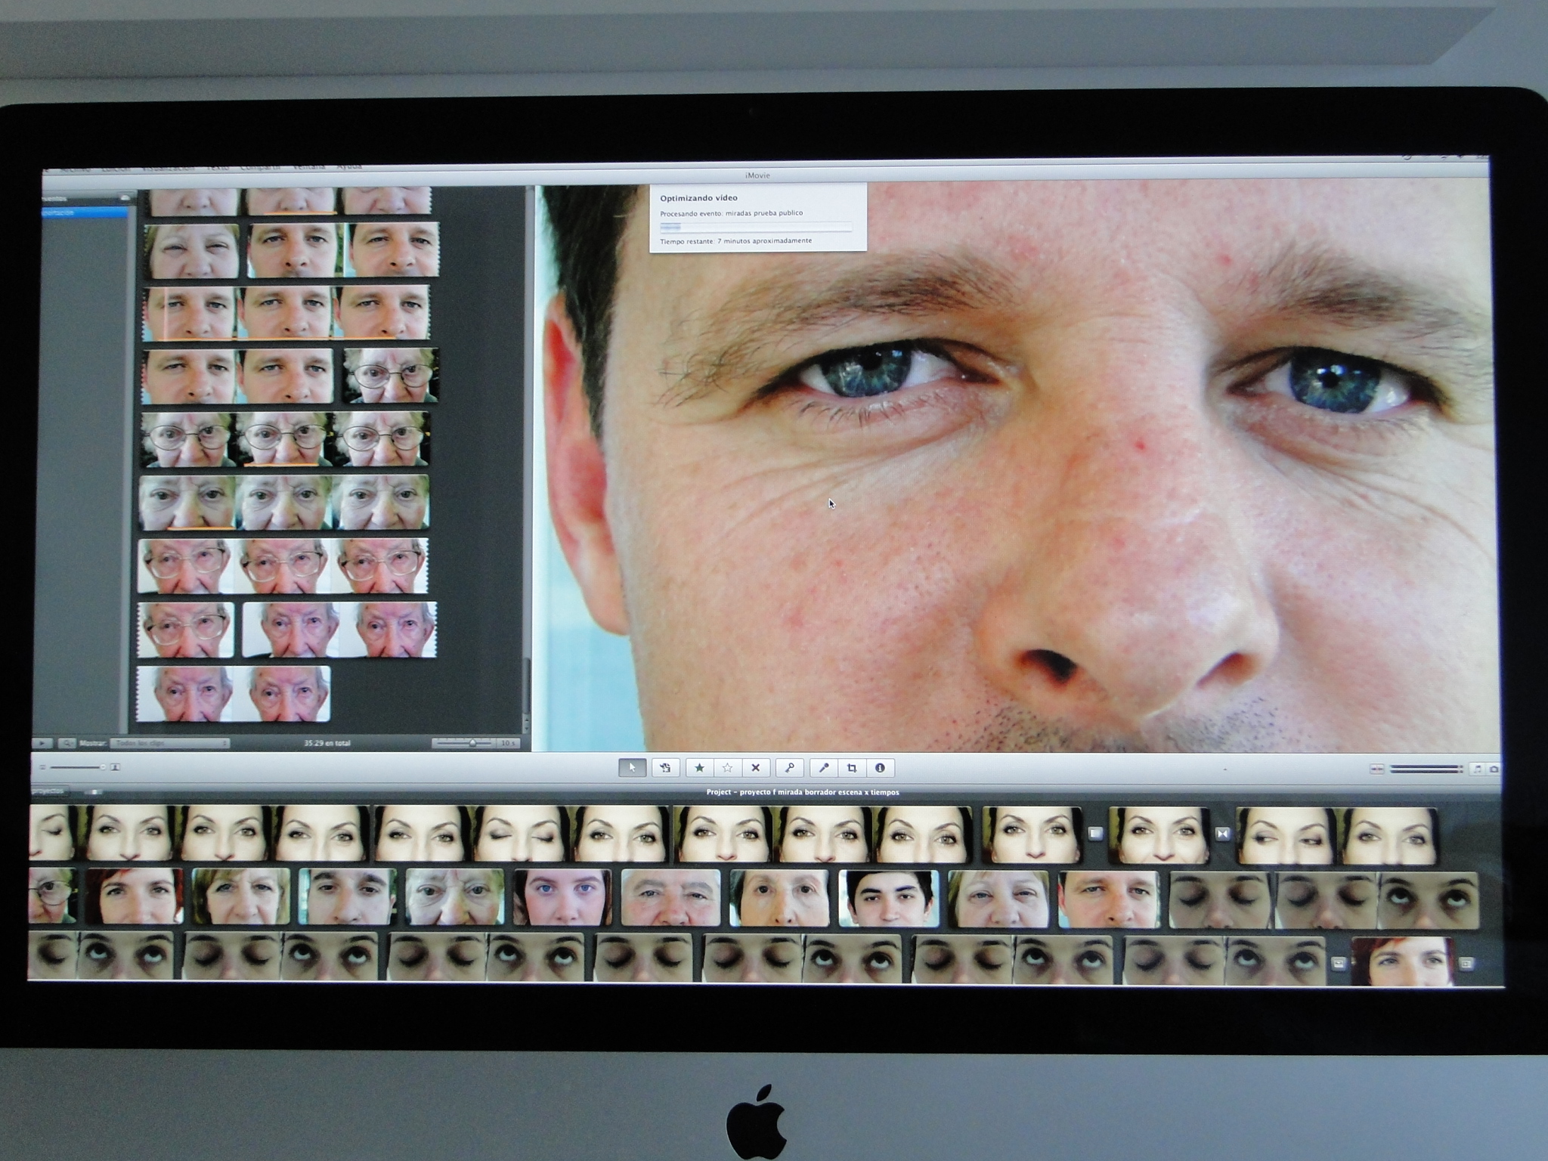Toggle the photo browser camera button
Image resolution: width=1548 pixels, height=1161 pixels.
(x=1494, y=769)
